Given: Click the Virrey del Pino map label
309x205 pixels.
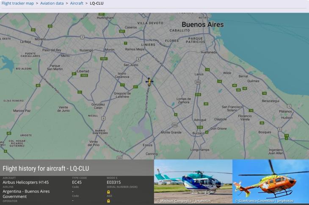Looking at the screenshot, I should [x=94, y=143].
